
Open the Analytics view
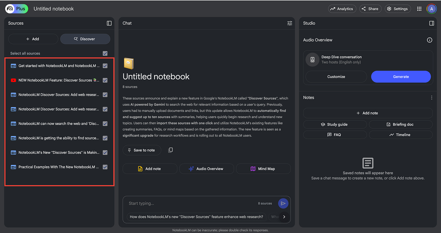click(x=342, y=9)
